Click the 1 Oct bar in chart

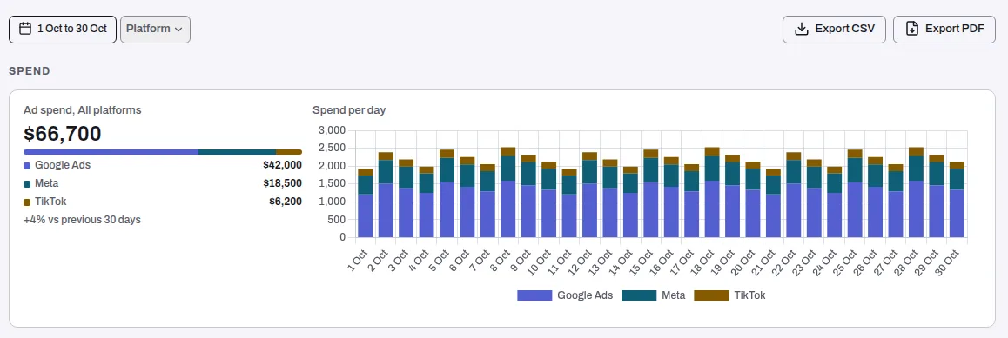(365, 203)
